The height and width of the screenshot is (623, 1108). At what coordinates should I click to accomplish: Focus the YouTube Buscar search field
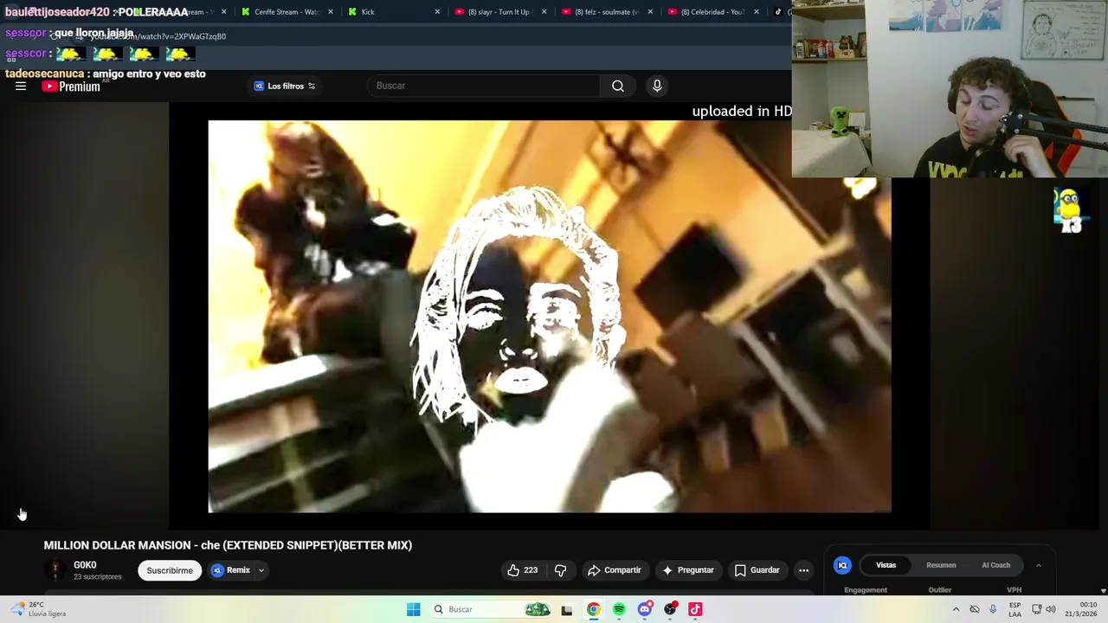[x=485, y=86]
